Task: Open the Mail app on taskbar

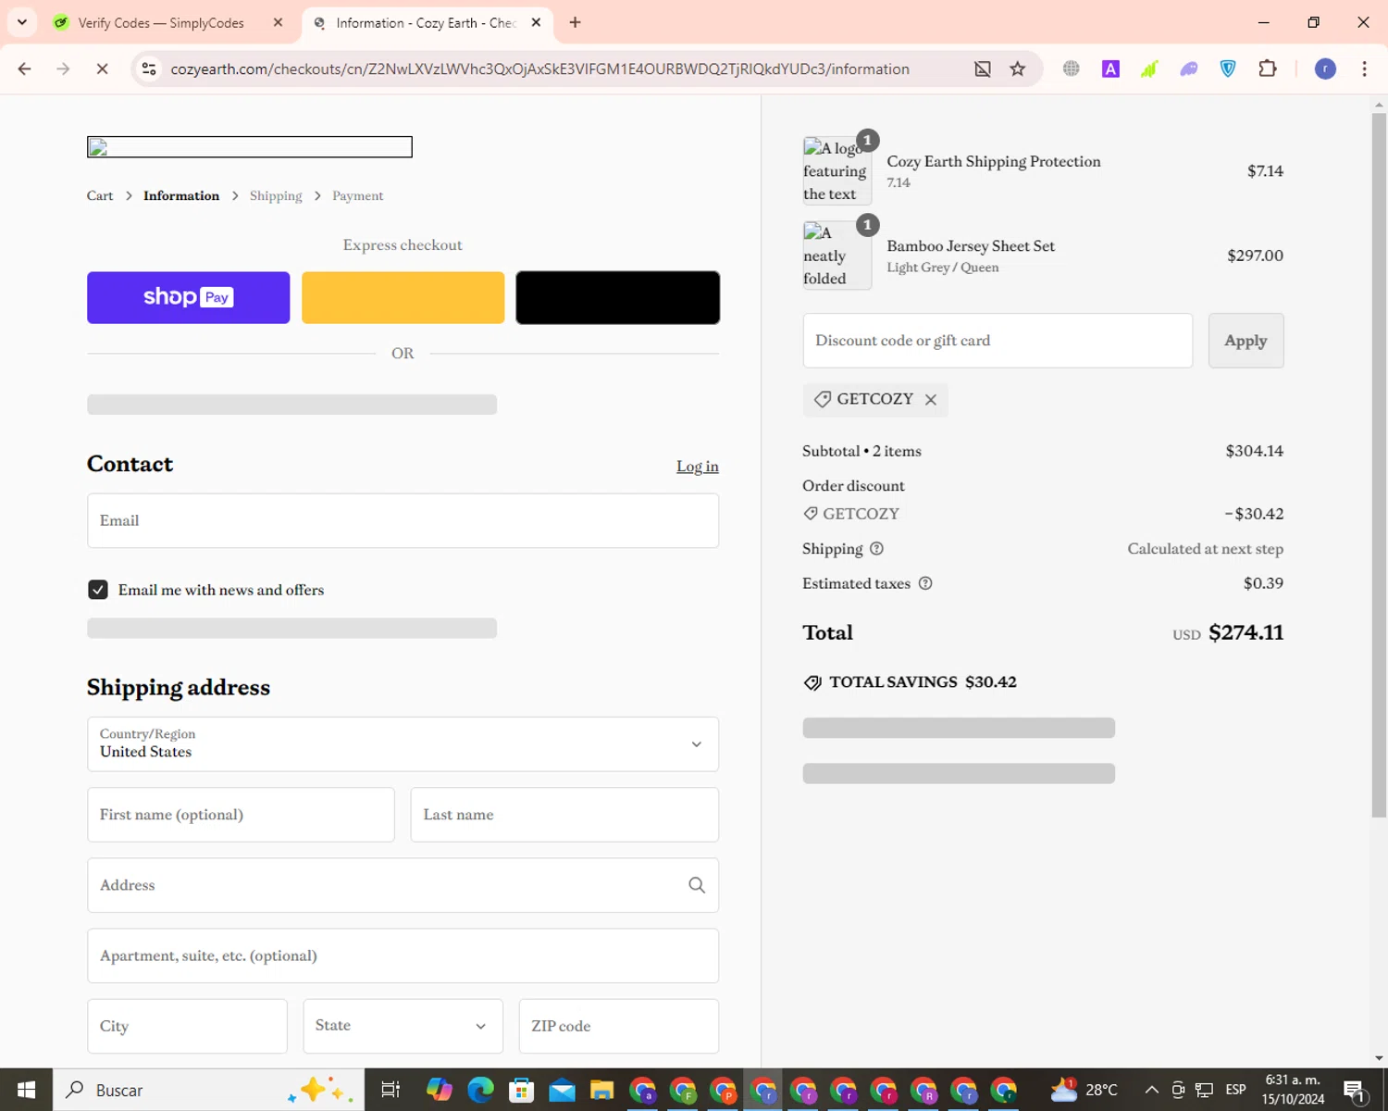Action: pyautogui.click(x=562, y=1090)
